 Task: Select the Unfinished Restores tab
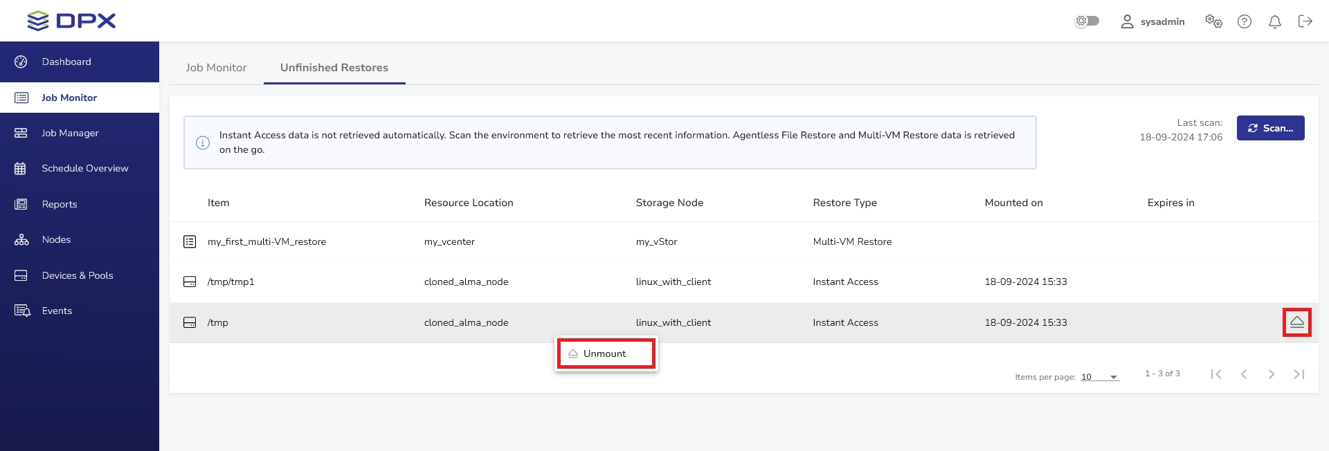pyautogui.click(x=334, y=68)
